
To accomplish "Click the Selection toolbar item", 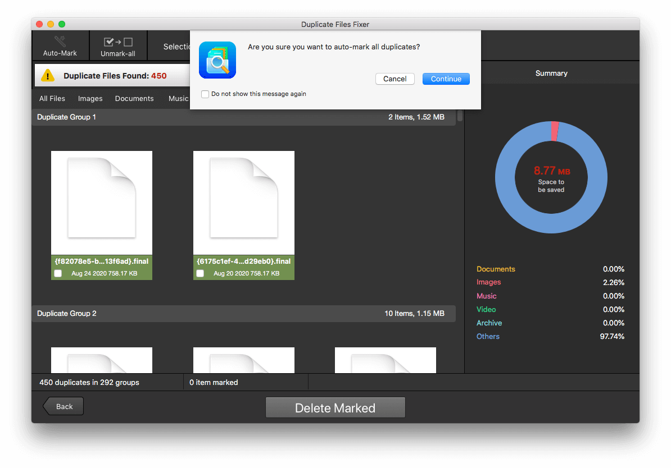I will point(176,47).
